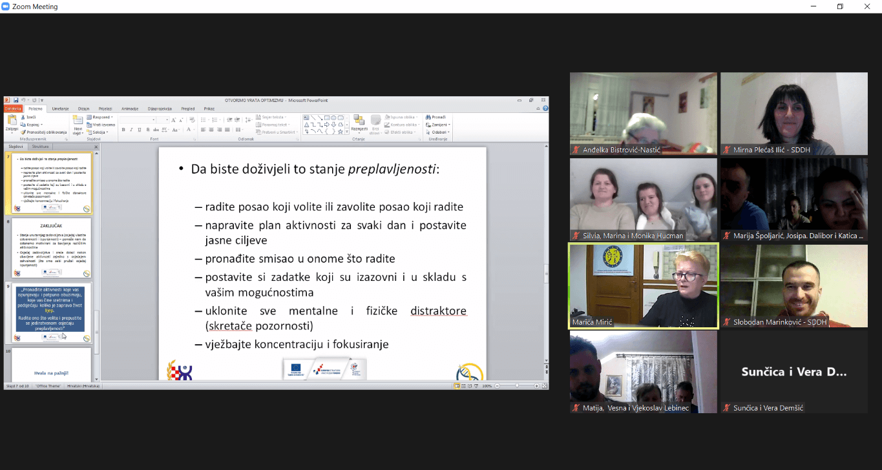Open the Raspored layout dropdown
This screenshot has width=882, height=470.
pos(101,117)
